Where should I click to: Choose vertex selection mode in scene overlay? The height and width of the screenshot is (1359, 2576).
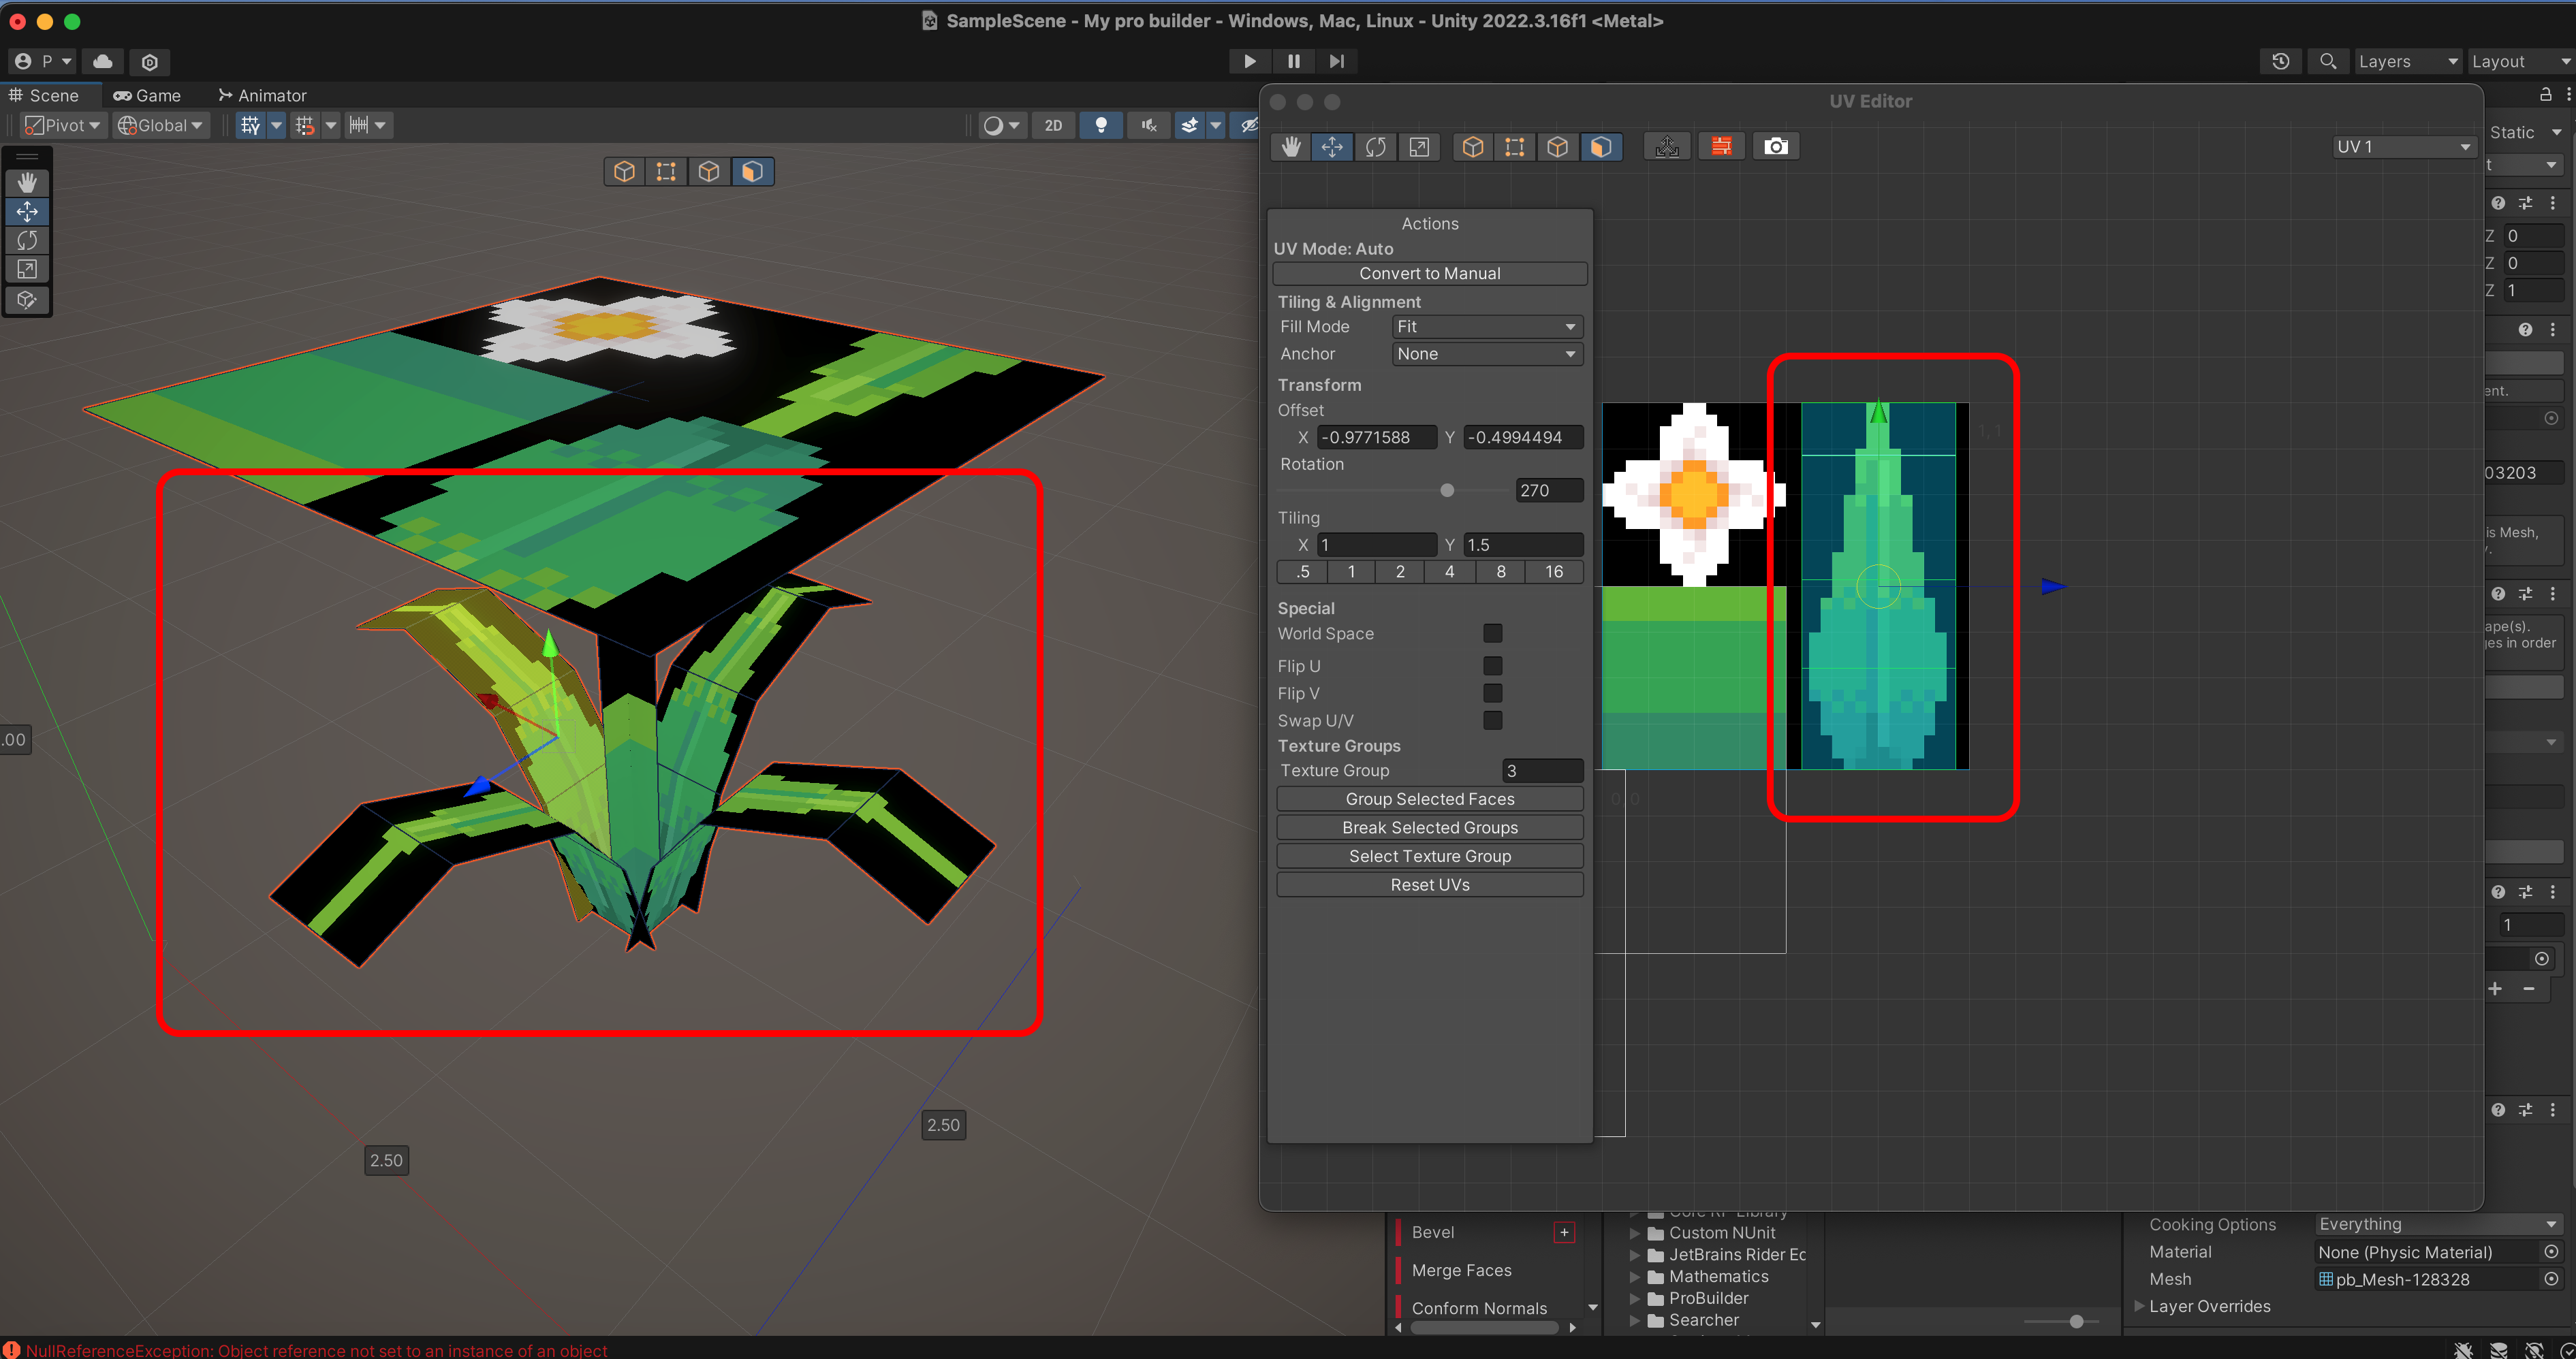666,172
